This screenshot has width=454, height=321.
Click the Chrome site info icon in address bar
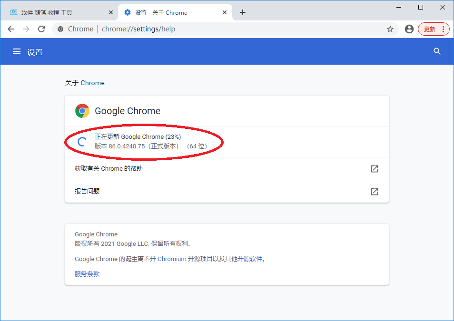click(x=60, y=29)
